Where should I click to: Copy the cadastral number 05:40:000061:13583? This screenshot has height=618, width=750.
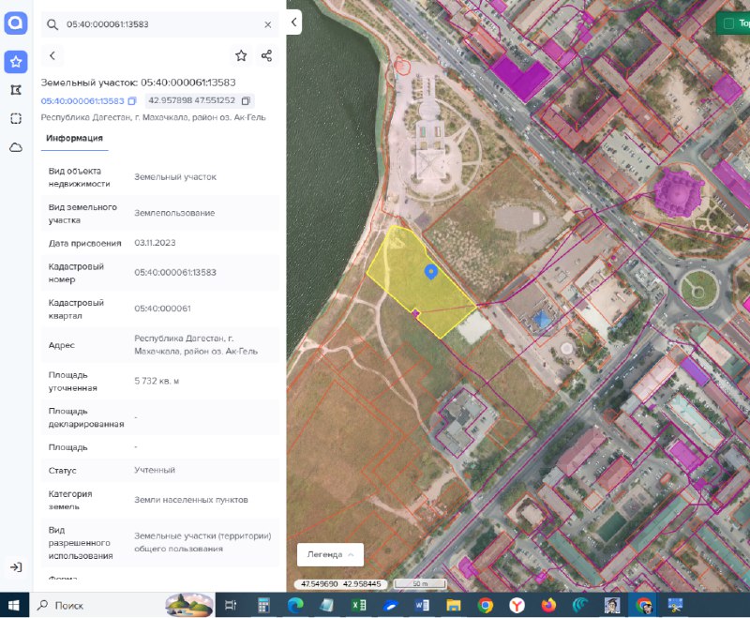pos(132,101)
